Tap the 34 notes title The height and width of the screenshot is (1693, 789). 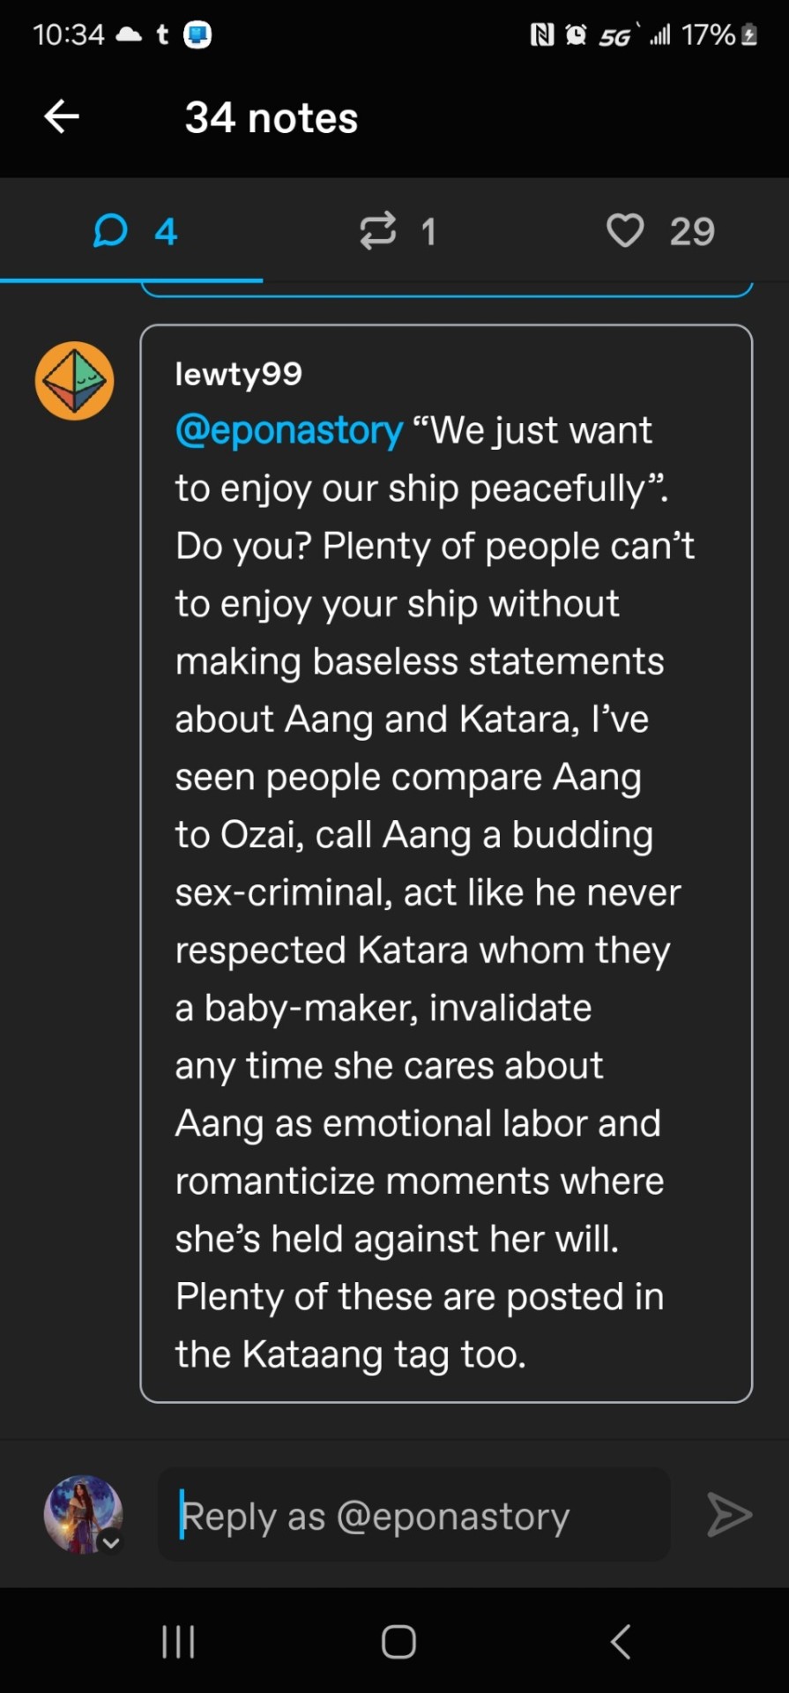272,118
